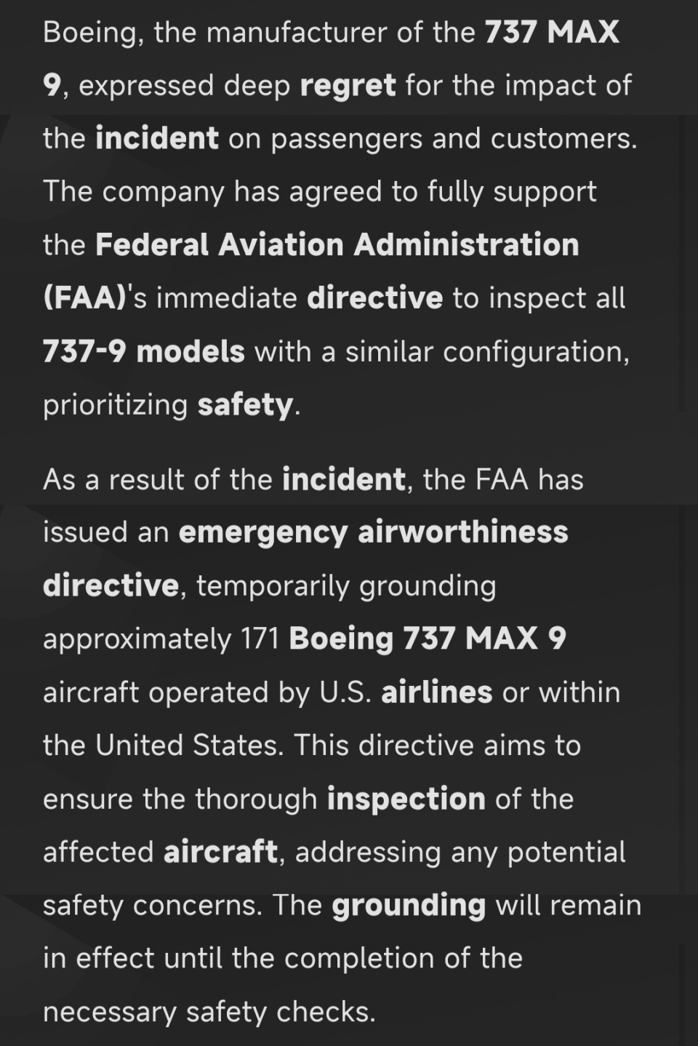This screenshot has height=1046, width=698.
Task: Click 'incident' in the first paragraph
Action: pos(157,138)
